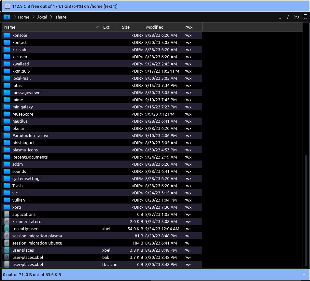Select the messageviewer folder row
This screenshot has height=281, width=310.
pyautogui.click(x=102, y=92)
